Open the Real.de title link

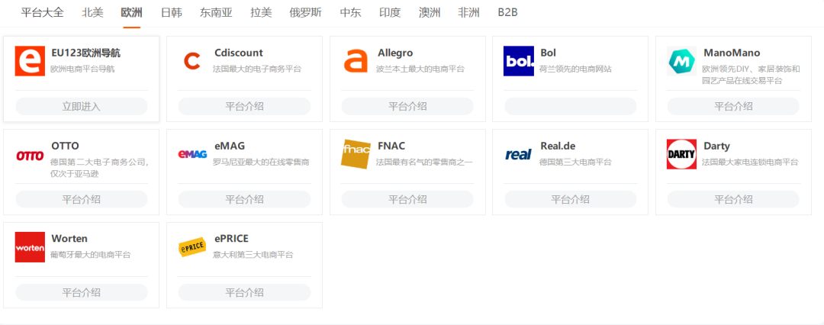[558, 146]
